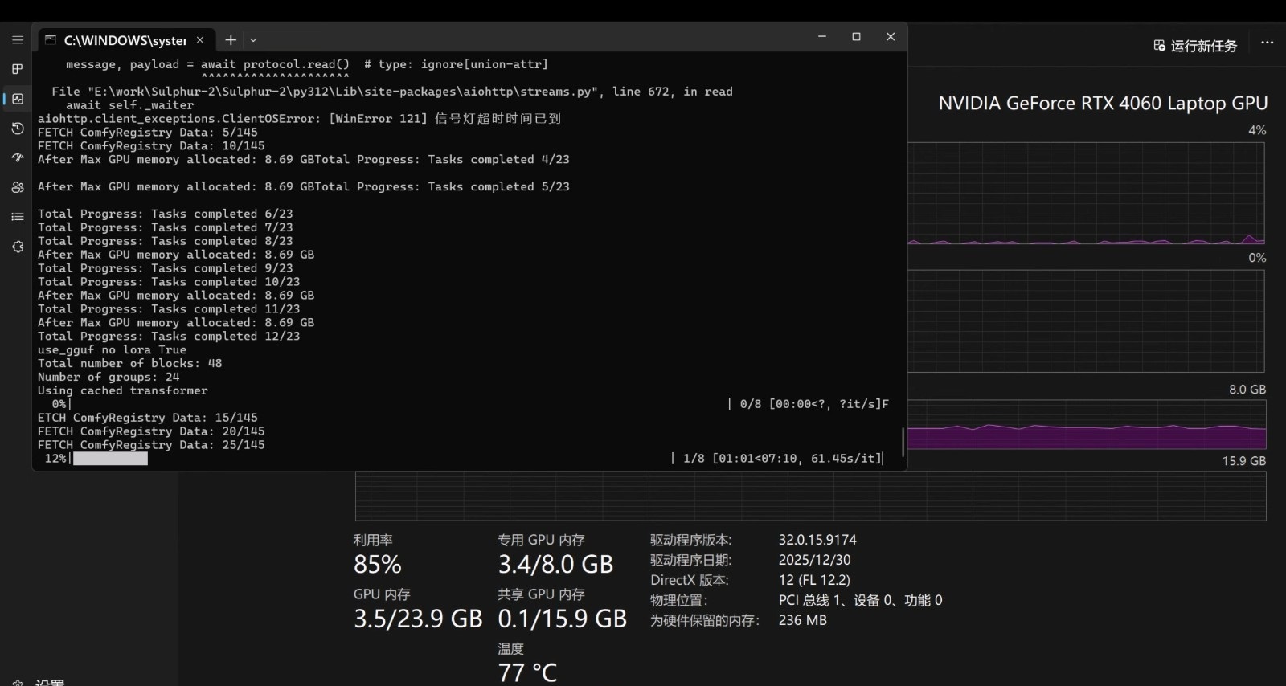Click the 'FETCH ComfyRegistry Data: 25/145' line
Viewport: 1286px width, 686px height.
point(151,445)
